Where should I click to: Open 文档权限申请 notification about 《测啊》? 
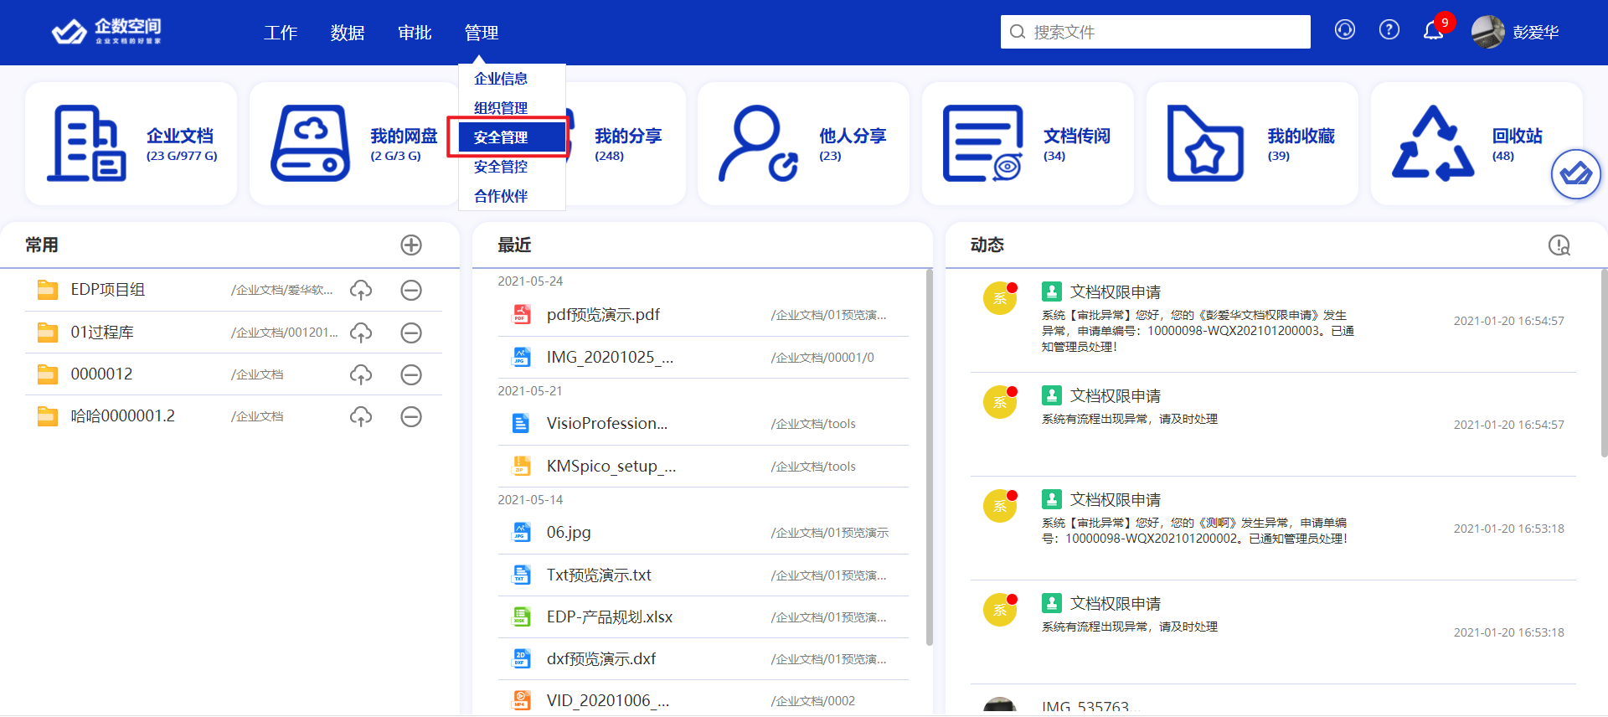click(x=1273, y=529)
